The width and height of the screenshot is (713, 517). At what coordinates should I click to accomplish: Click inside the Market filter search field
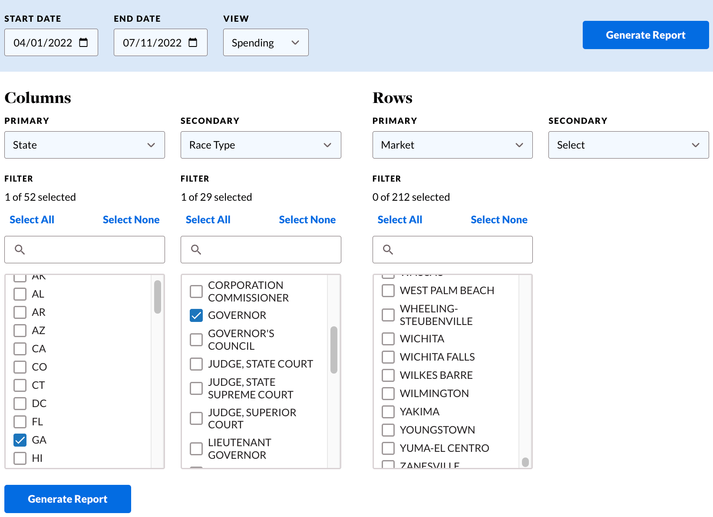click(452, 249)
